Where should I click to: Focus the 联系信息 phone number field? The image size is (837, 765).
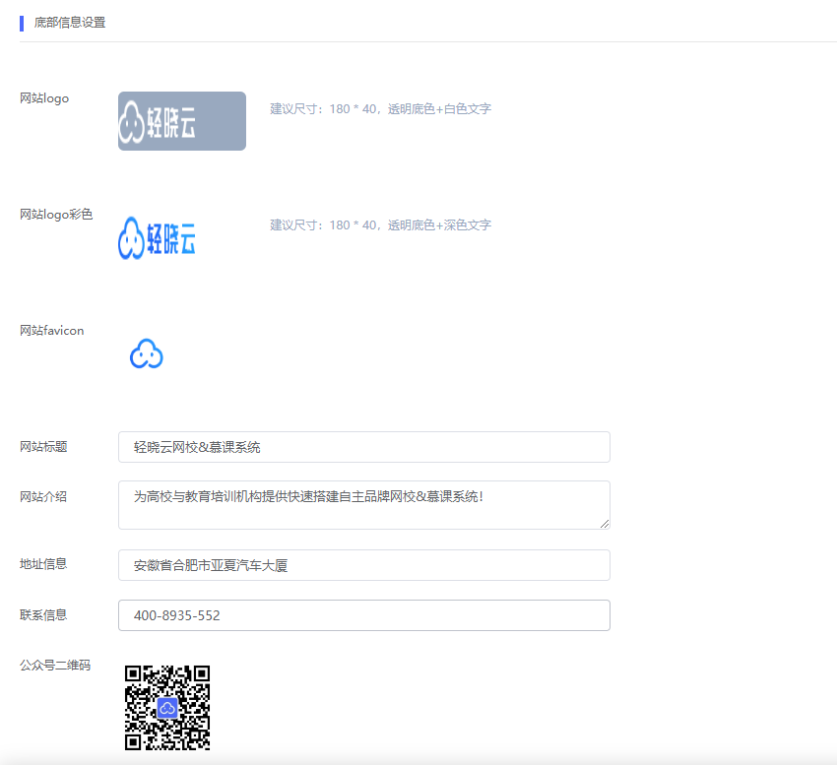364,615
